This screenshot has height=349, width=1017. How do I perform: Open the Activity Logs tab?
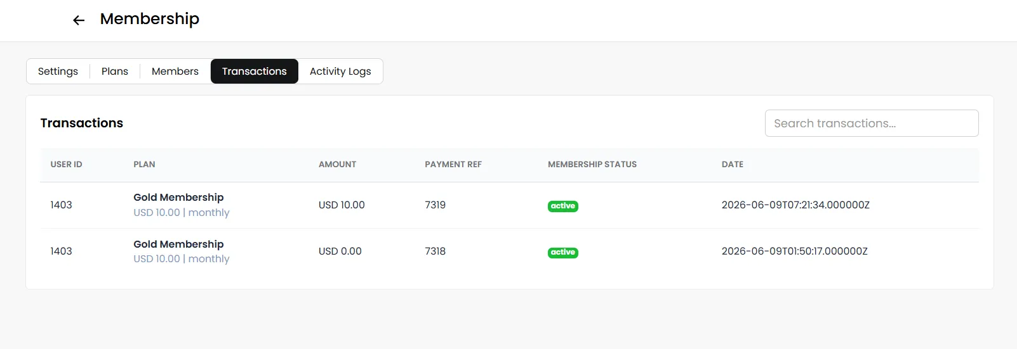340,71
